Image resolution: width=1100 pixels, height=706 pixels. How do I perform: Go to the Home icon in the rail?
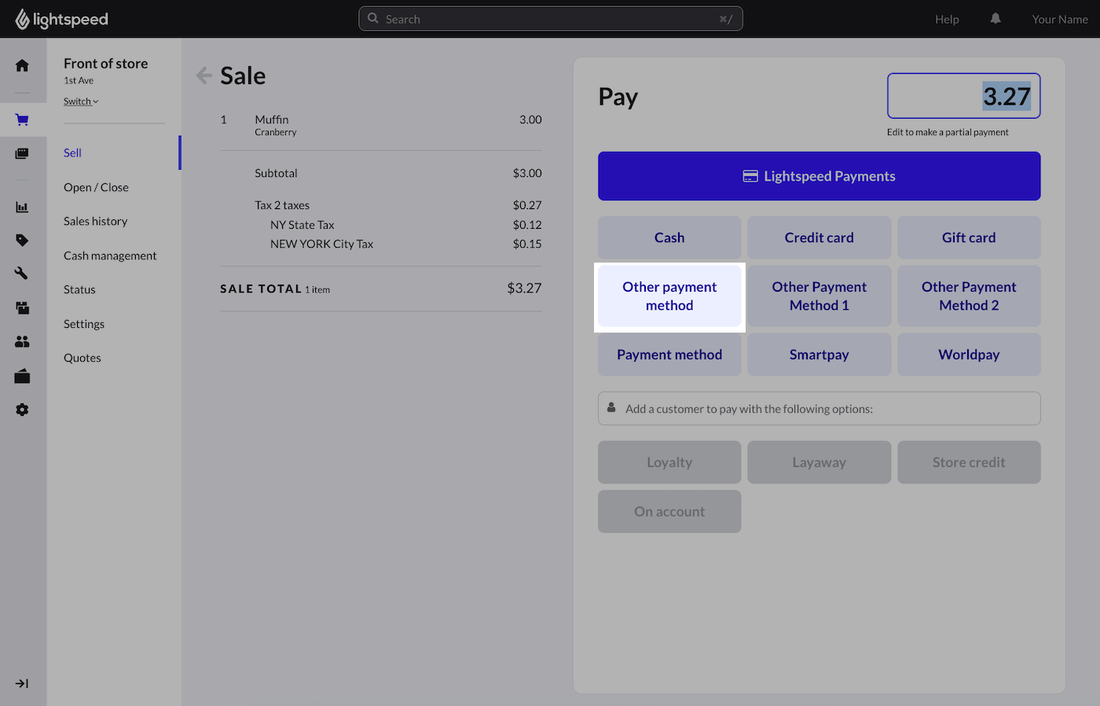point(22,66)
